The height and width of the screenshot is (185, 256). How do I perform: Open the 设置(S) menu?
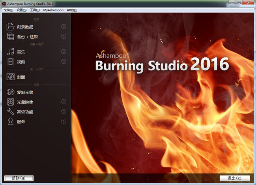click(x=21, y=9)
